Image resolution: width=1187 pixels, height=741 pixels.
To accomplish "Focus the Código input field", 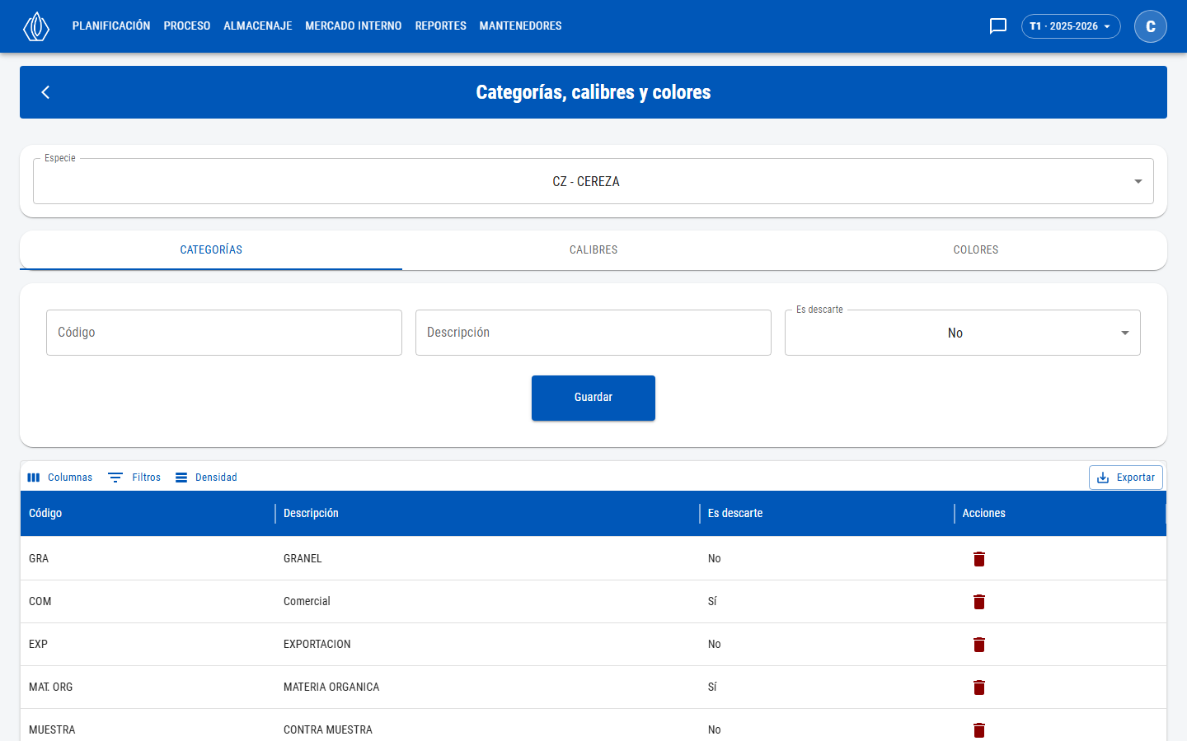I will point(224,333).
